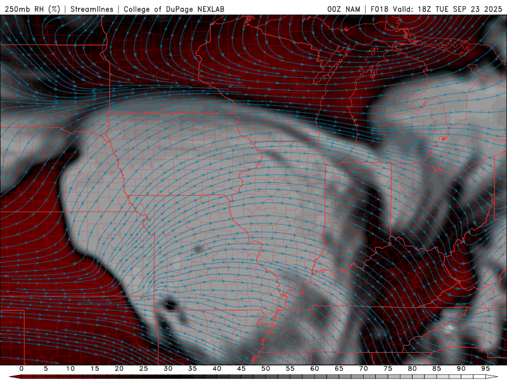Click the white high end of the colorbar
The height and width of the screenshot is (380, 507).
coord(492,377)
